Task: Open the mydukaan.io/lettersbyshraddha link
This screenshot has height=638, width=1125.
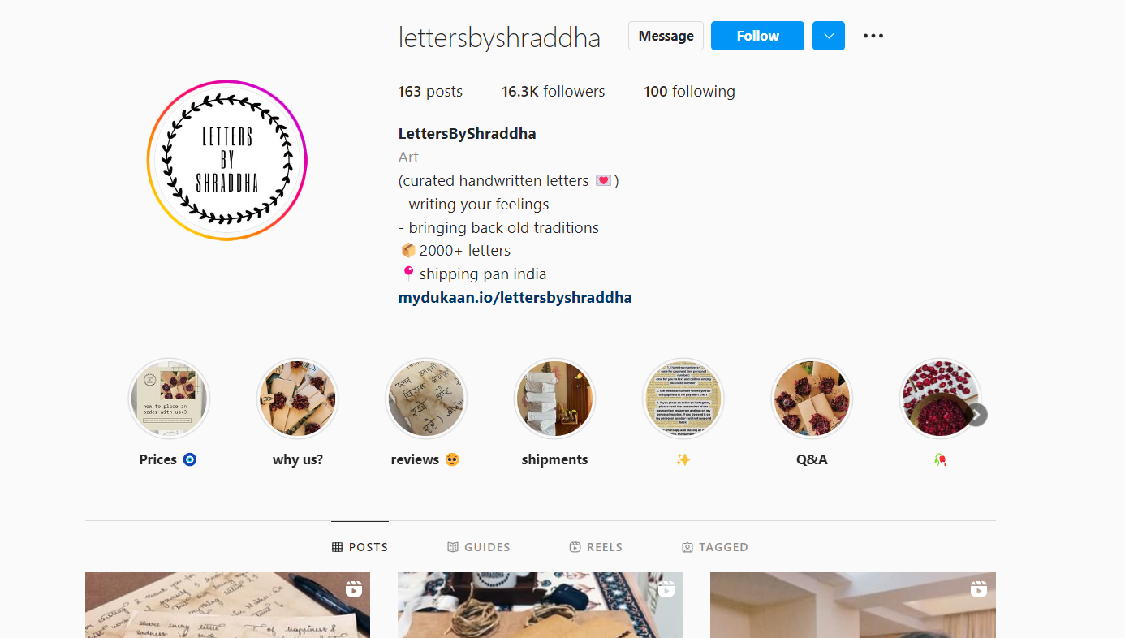Action: pyautogui.click(x=515, y=297)
